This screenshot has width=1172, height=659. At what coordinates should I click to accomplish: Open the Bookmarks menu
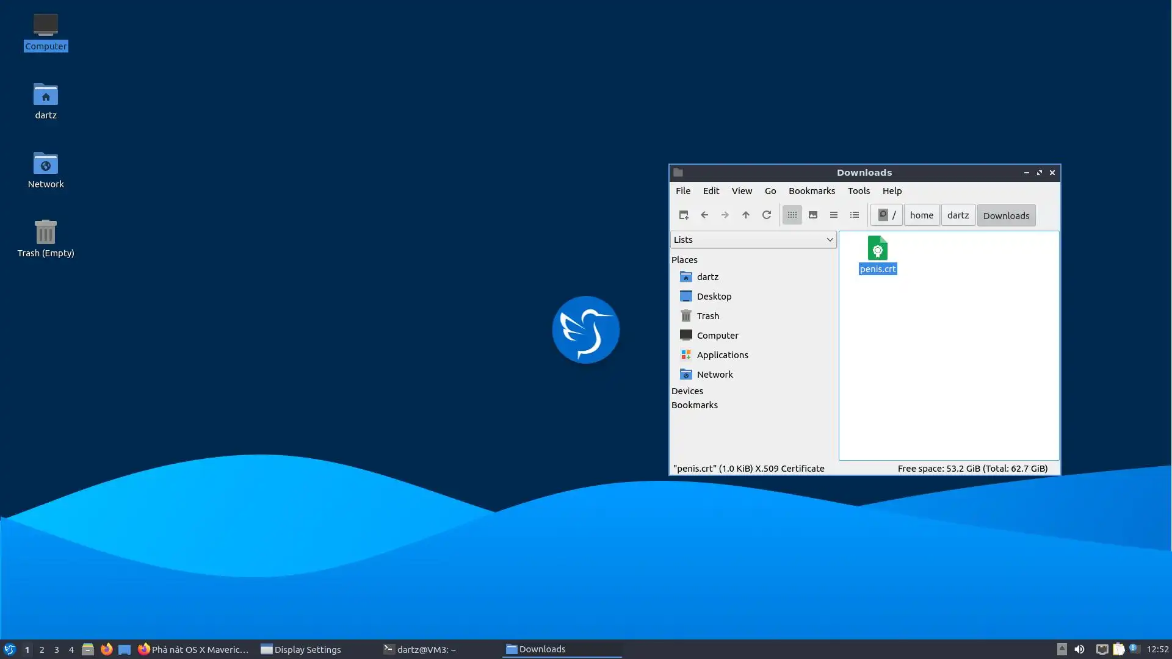point(811,191)
